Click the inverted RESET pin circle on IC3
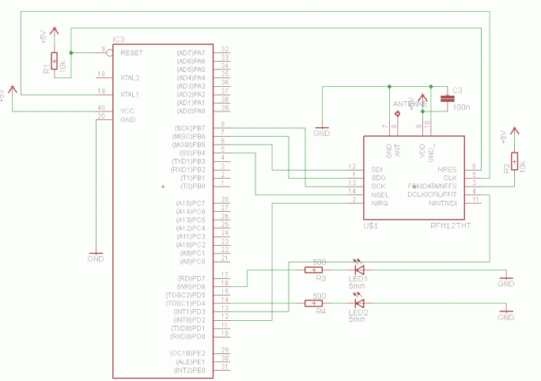 coord(109,53)
